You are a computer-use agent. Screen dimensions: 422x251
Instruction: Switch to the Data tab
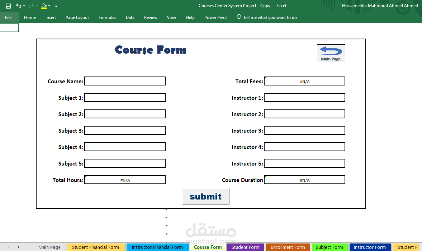tap(130, 18)
